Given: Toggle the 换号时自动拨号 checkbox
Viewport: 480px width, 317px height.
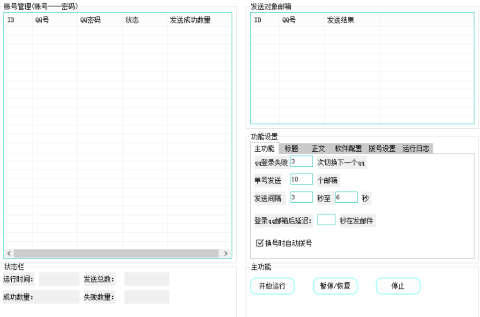Looking at the screenshot, I should coord(259,243).
